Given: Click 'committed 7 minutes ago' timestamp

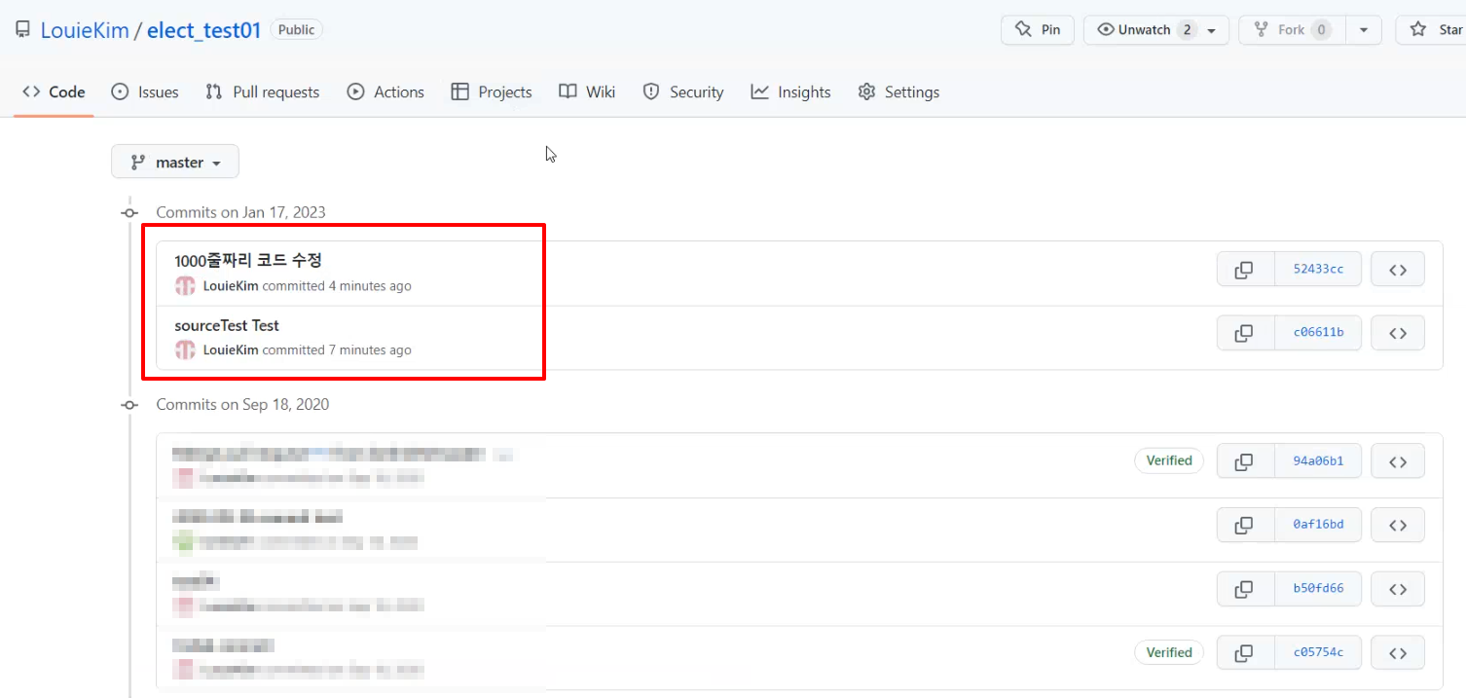Looking at the screenshot, I should point(337,350).
